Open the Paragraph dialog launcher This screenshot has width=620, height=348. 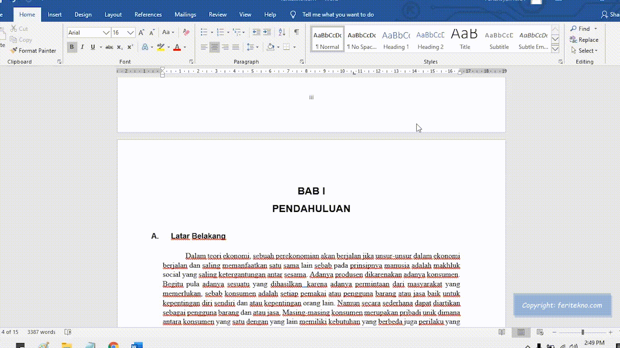[302, 62]
